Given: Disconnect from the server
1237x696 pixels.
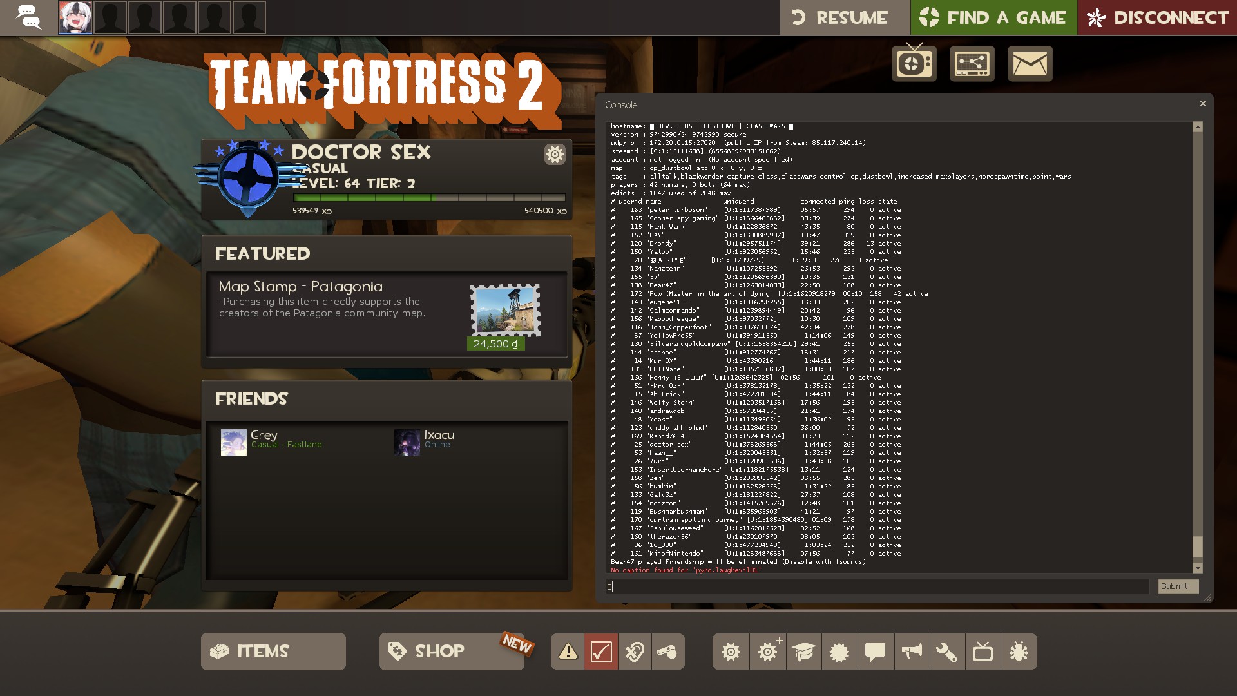Looking at the screenshot, I should [x=1157, y=17].
